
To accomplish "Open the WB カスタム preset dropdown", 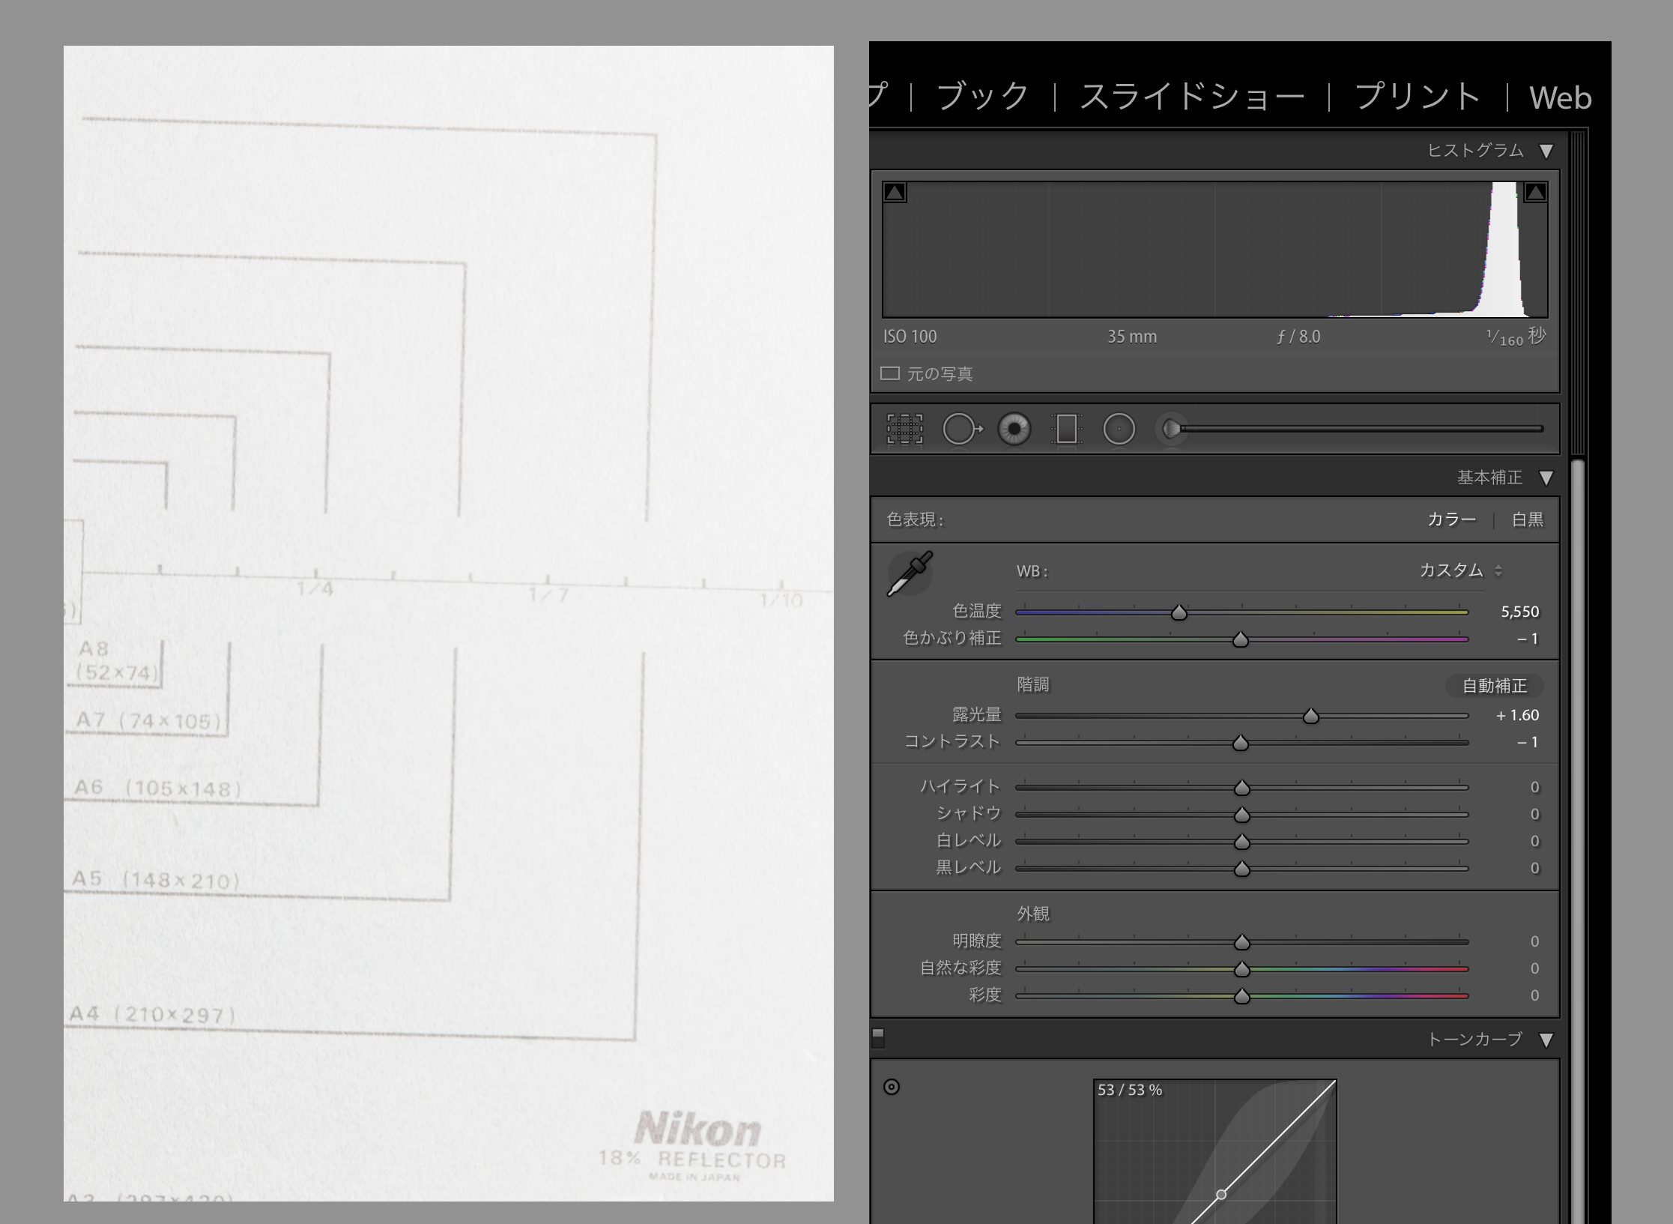I will (1461, 571).
